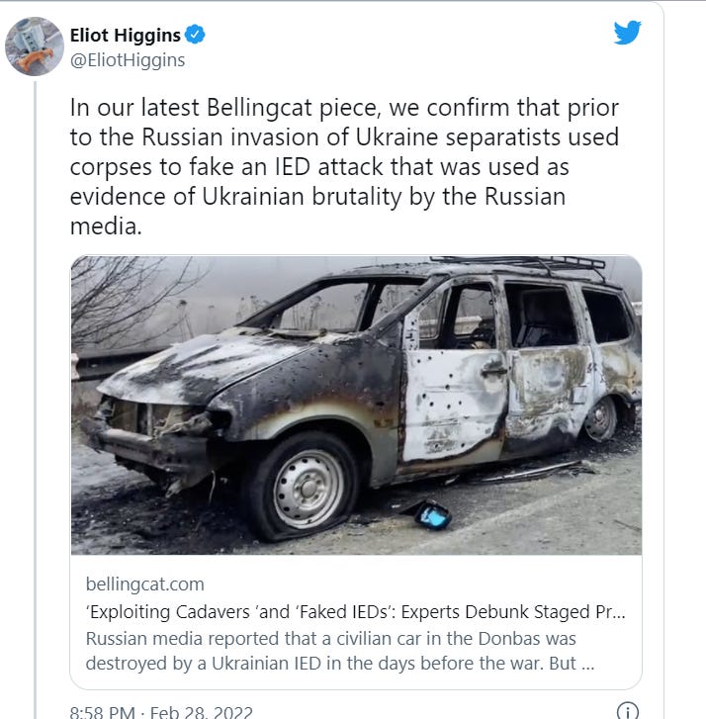Open the bellingcat.com domain label
The width and height of the screenshot is (706, 719).
[x=145, y=584]
